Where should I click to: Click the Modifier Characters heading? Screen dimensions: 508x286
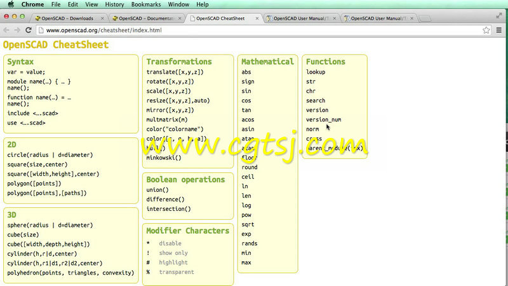pyautogui.click(x=187, y=231)
